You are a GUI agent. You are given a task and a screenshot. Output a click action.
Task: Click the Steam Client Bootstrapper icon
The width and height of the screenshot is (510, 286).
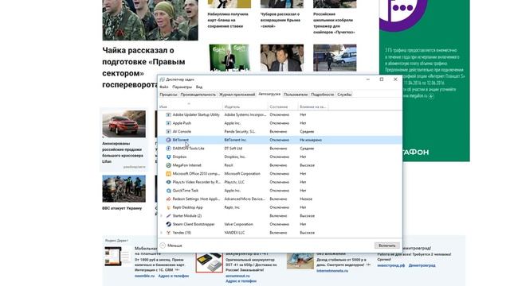tap(168, 224)
